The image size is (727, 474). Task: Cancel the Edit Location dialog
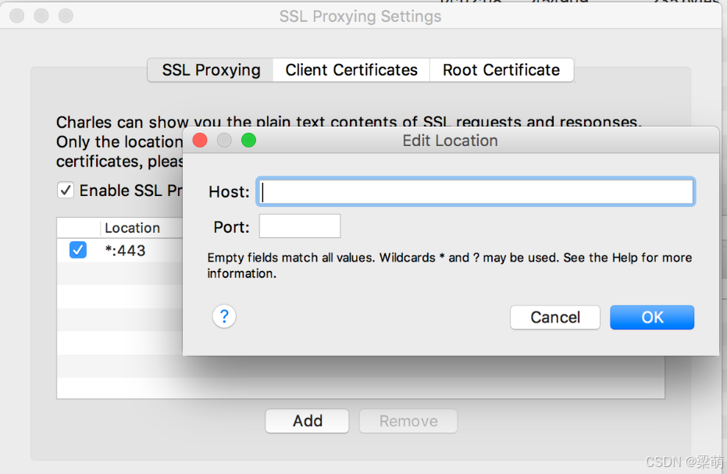coord(555,317)
